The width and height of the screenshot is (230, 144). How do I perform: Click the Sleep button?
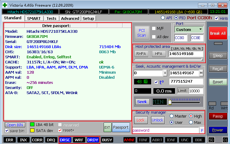(x=218, y=56)
